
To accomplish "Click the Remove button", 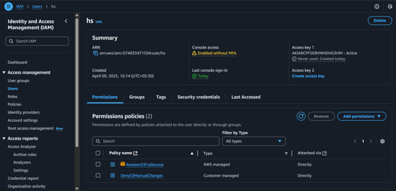I will click(321, 116).
